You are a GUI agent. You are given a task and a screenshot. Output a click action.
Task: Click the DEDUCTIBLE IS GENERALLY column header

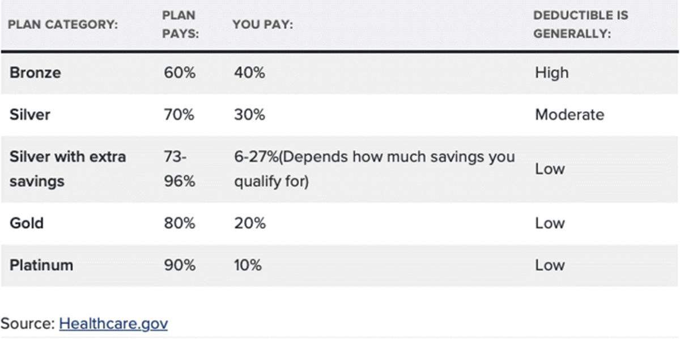coord(581,25)
